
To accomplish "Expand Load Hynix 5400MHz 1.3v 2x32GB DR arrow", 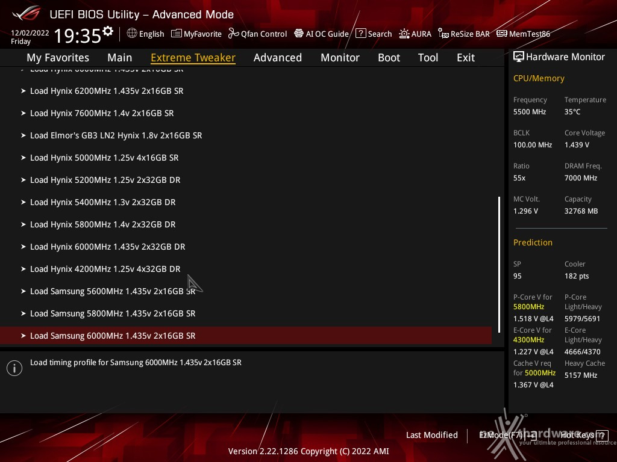I will pos(23,202).
